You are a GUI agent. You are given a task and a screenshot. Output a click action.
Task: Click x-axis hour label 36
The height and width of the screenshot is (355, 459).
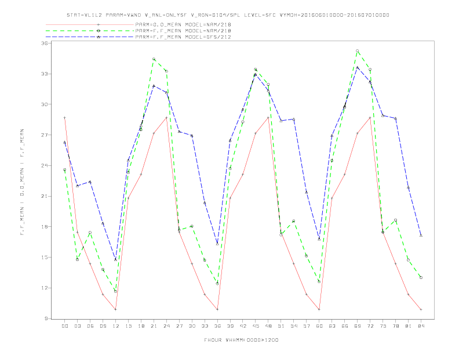(x=217, y=326)
